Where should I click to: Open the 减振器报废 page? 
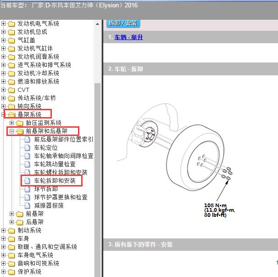click(x=49, y=206)
